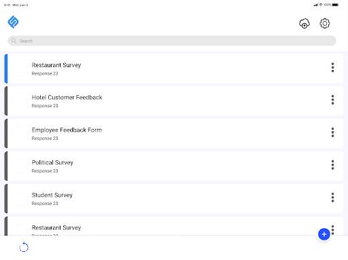Tap the Wi-Fi indicator in status bar

(321, 5)
